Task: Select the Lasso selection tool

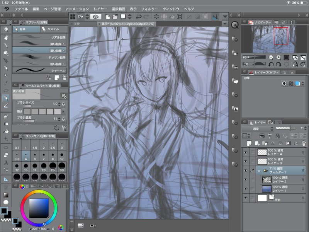Action: [x=6, y=90]
